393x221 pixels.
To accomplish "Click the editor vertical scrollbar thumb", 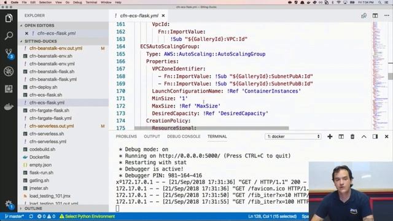I will [x=391, y=76].
